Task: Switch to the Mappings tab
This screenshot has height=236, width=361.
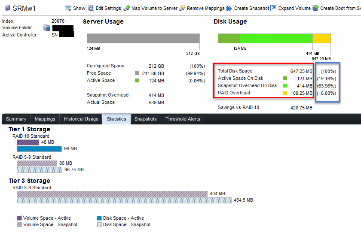Action: [x=45, y=119]
